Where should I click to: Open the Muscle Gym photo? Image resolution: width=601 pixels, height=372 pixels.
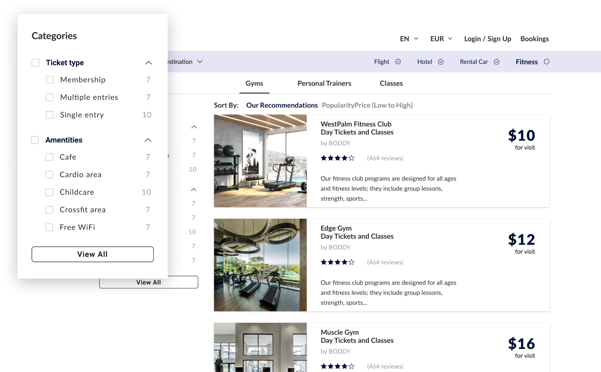(260, 348)
